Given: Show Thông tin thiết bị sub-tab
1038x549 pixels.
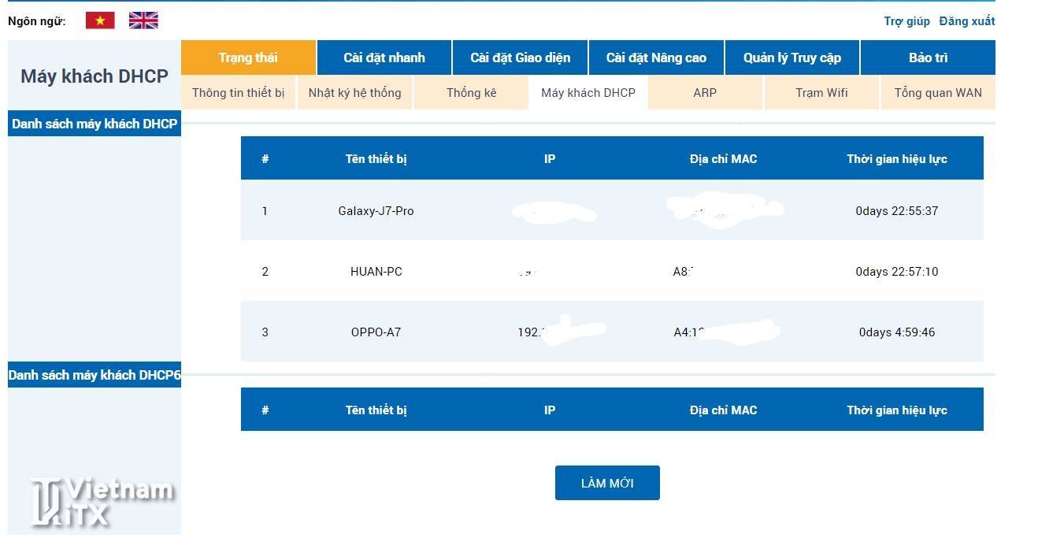Looking at the screenshot, I should click(x=238, y=92).
